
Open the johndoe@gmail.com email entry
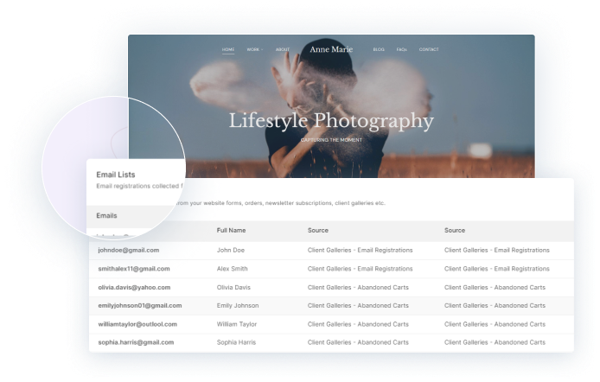(129, 250)
